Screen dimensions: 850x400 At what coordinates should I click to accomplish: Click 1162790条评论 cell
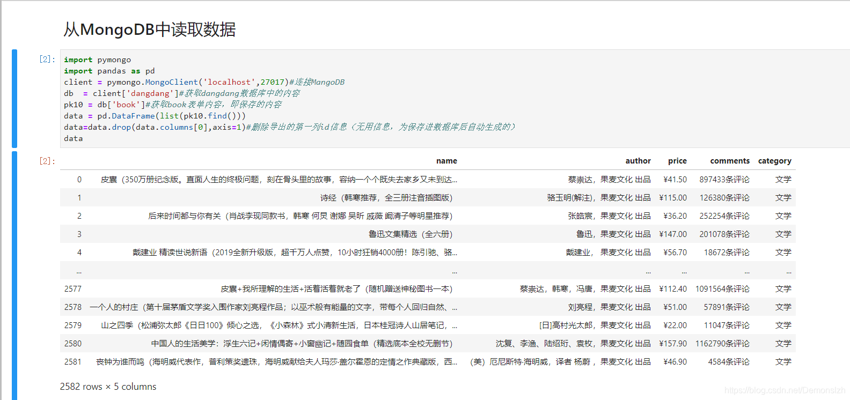722,344
